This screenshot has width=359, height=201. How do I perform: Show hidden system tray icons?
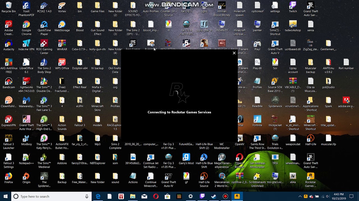click(x=300, y=196)
